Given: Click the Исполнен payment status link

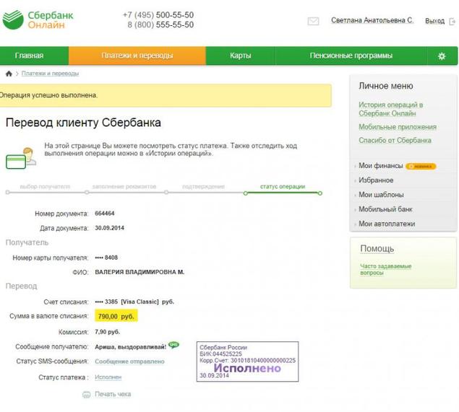Looking at the screenshot, I should (x=108, y=377).
